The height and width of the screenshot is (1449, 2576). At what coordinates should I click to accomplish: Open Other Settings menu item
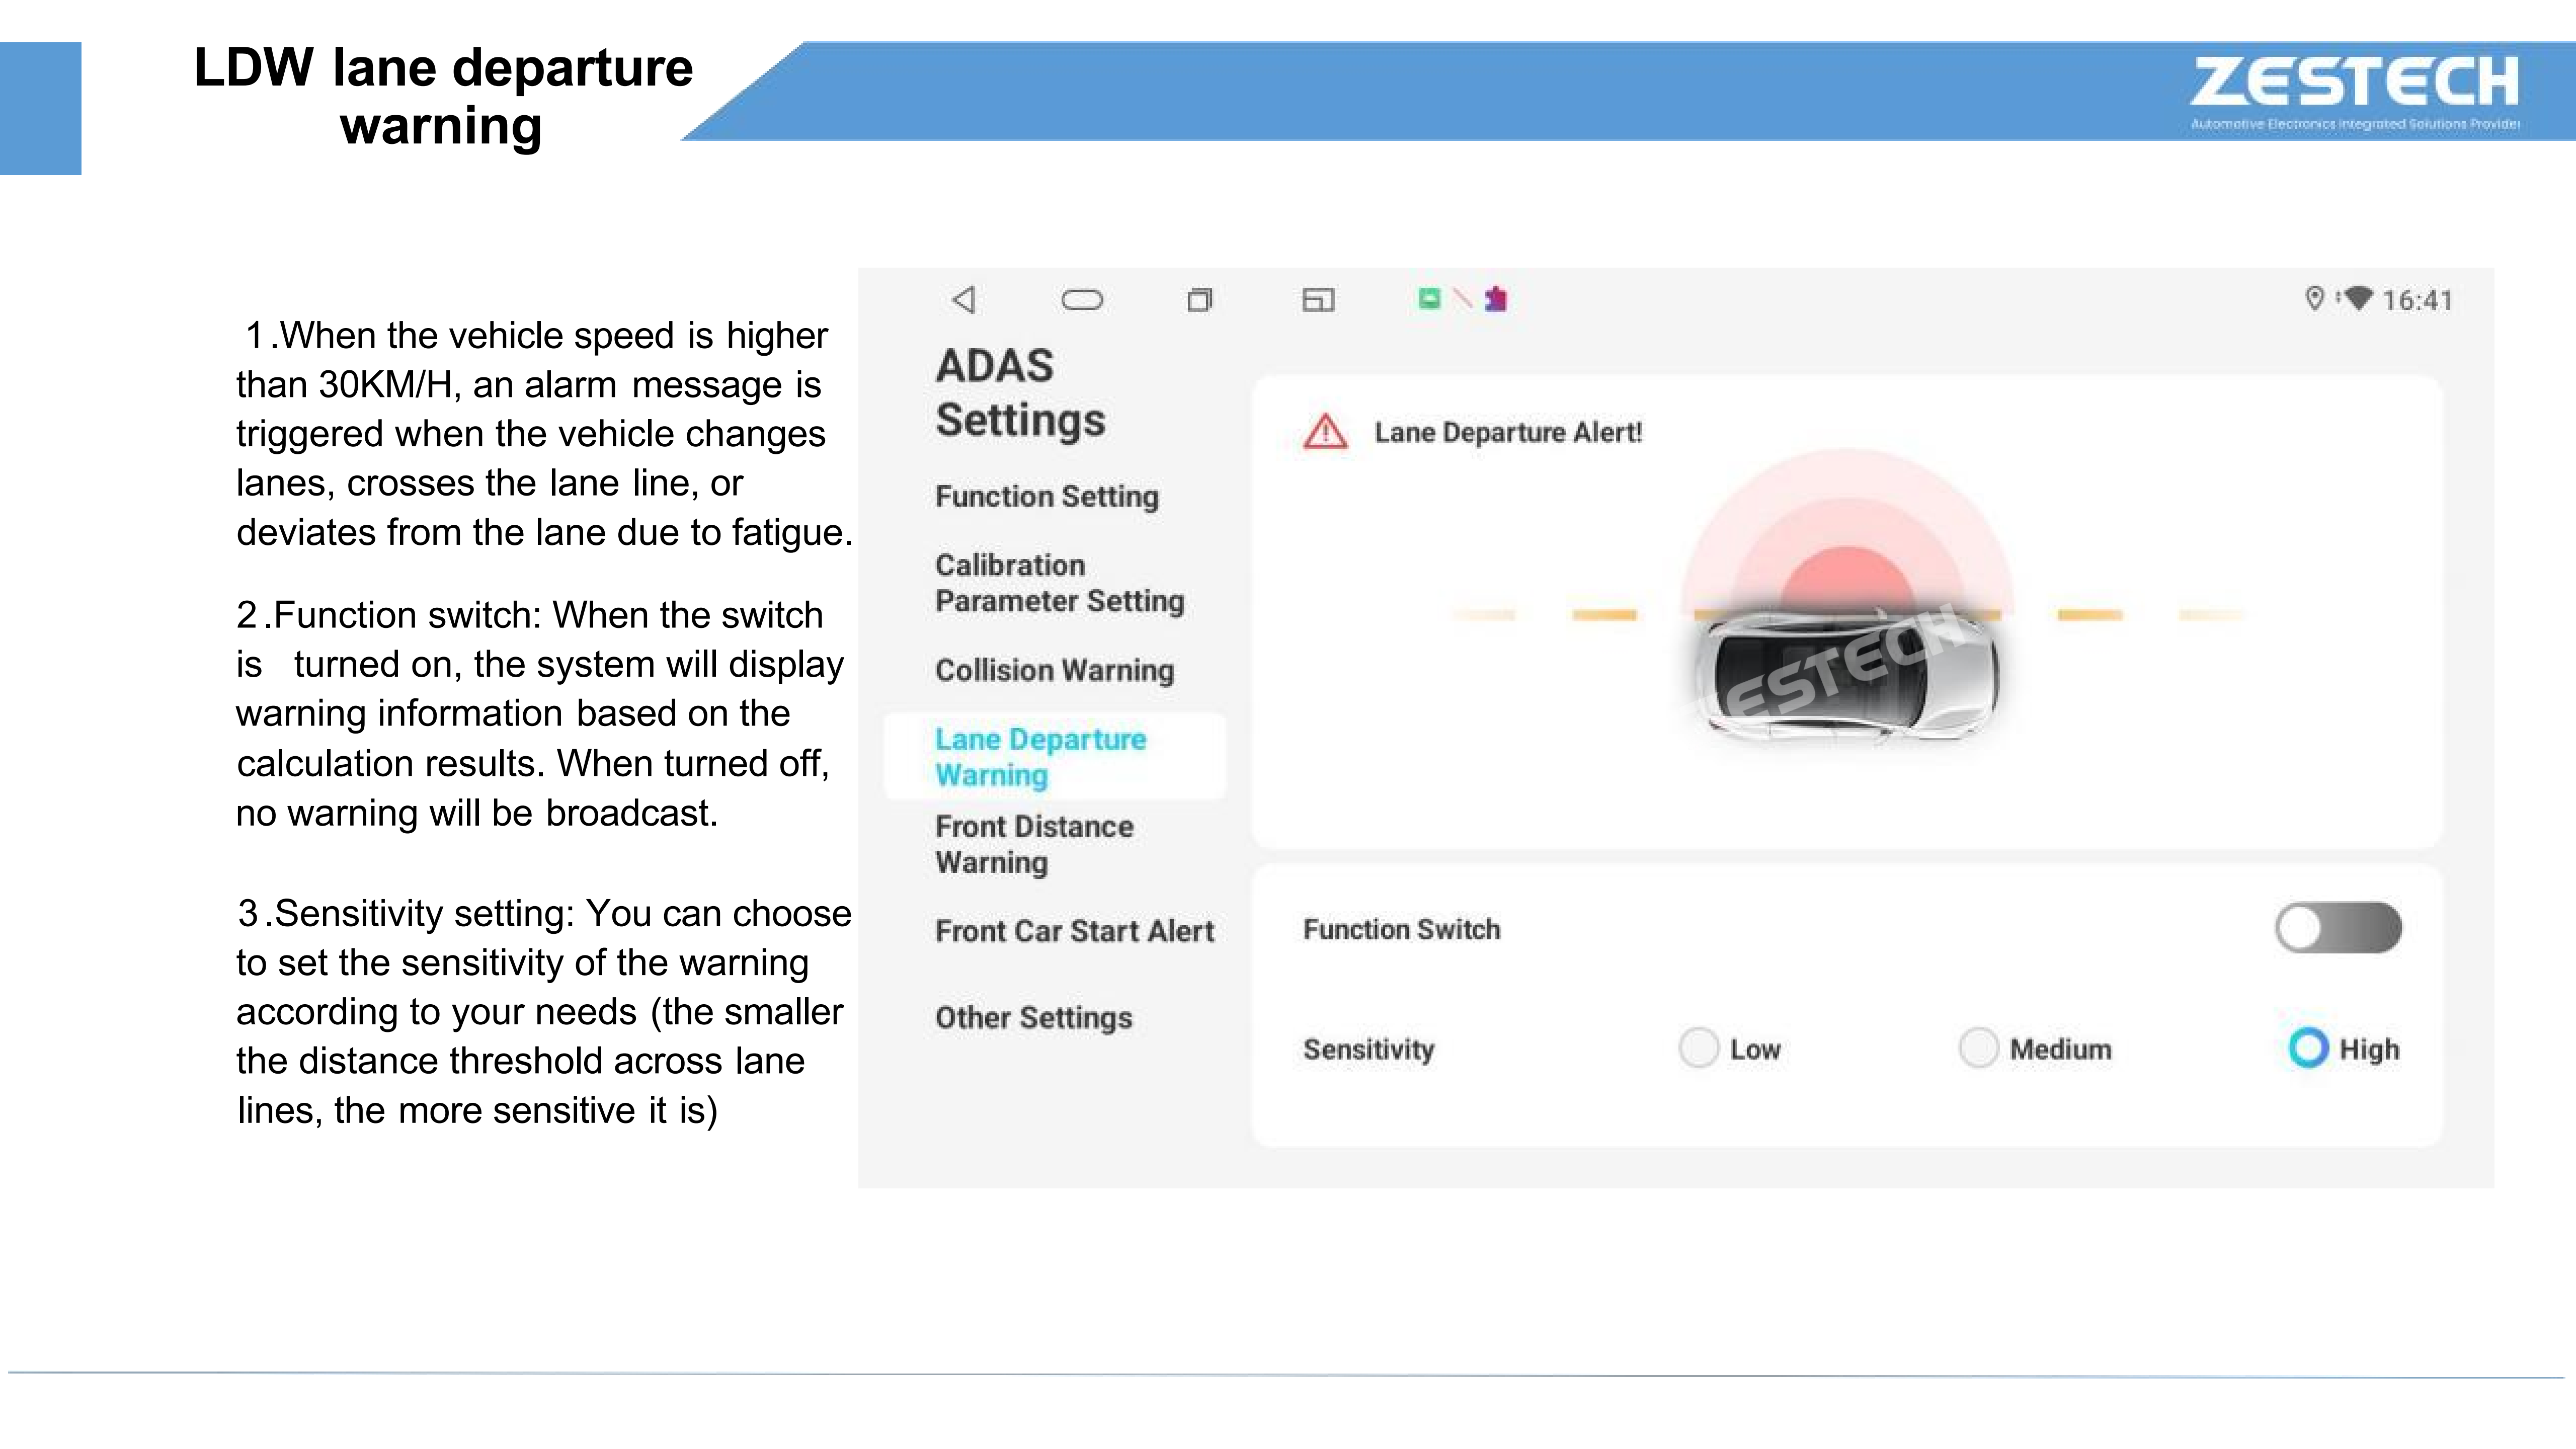click(x=1033, y=1018)
